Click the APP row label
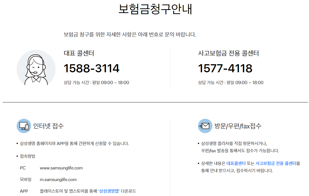309x196 pixels. (x=24, y=191)
